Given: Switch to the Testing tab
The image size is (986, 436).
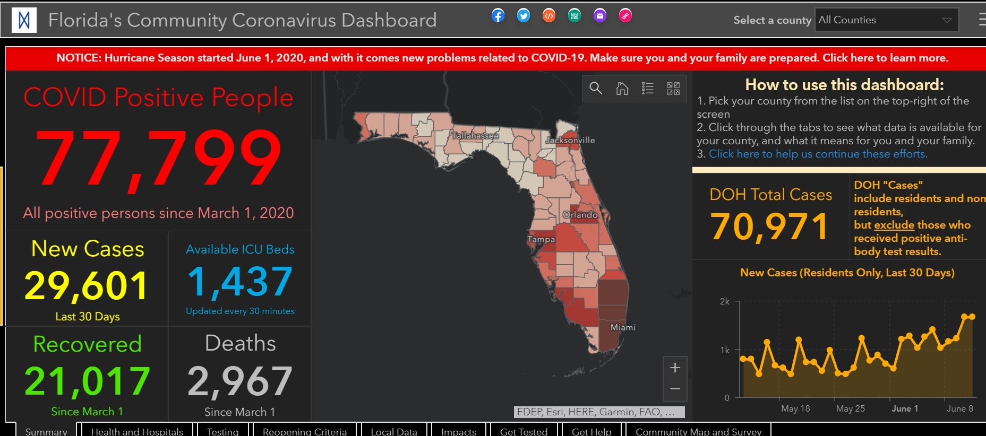Looking at the screenshot, I should pos(222,431).
